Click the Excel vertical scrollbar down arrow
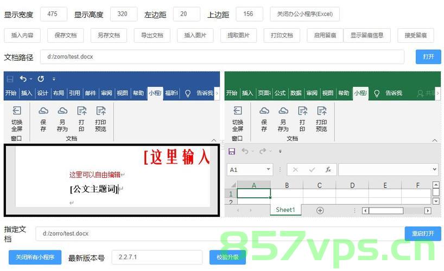This screenshot has height=271, width=444. 436,201
